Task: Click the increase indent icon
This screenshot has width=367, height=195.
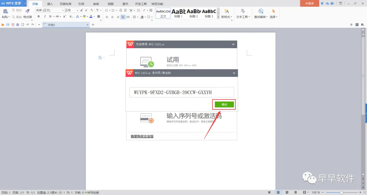Action: [125, 10]
